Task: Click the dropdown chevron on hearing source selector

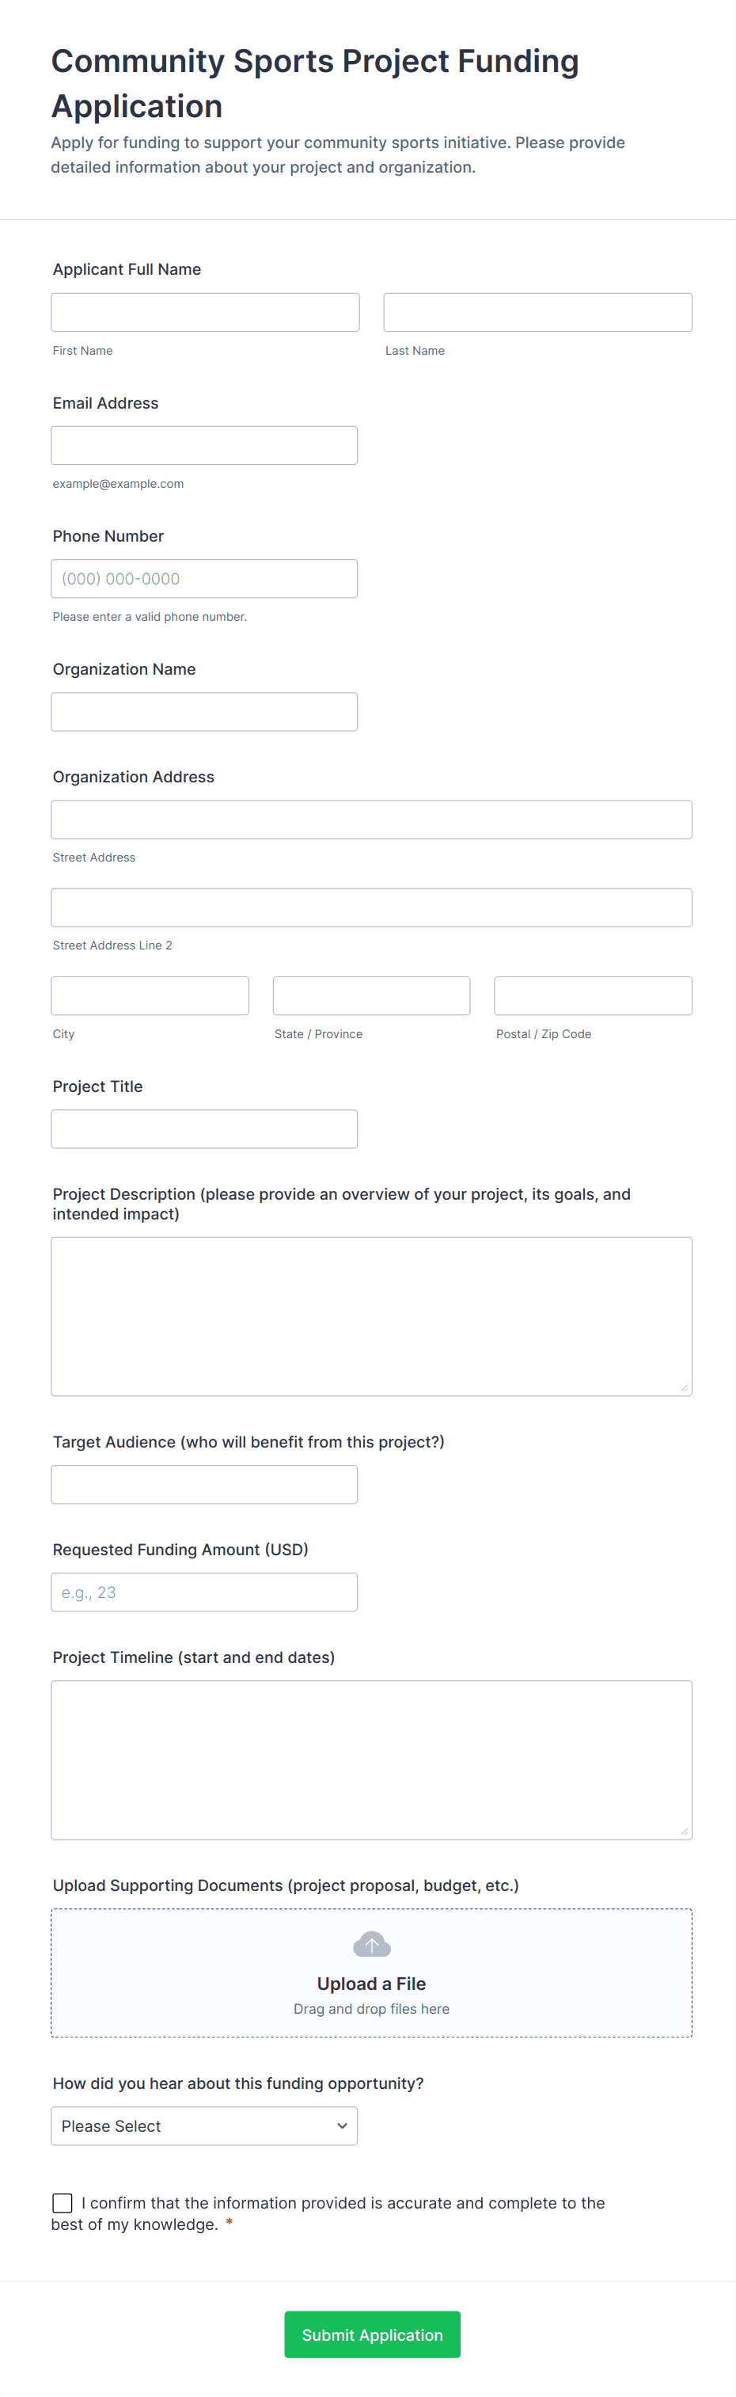Action: (x=341, y=2125)
